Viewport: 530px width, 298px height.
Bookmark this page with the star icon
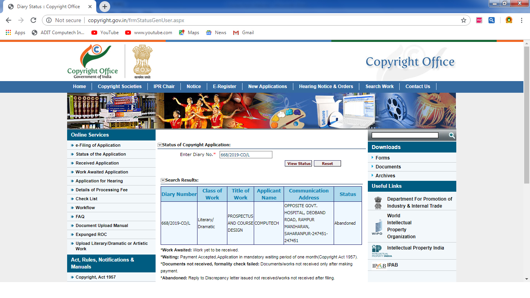tap(463, 20)
